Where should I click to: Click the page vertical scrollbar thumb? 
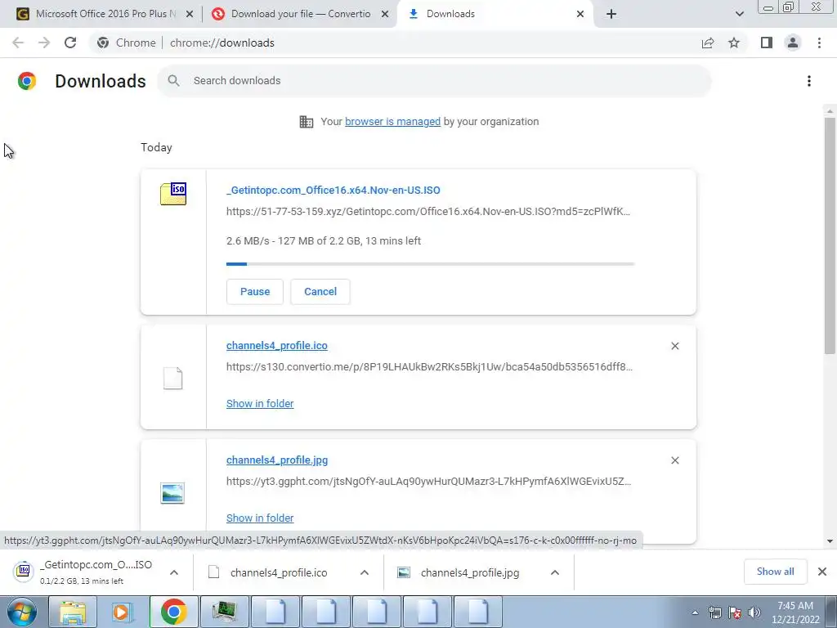pos(829,235)
